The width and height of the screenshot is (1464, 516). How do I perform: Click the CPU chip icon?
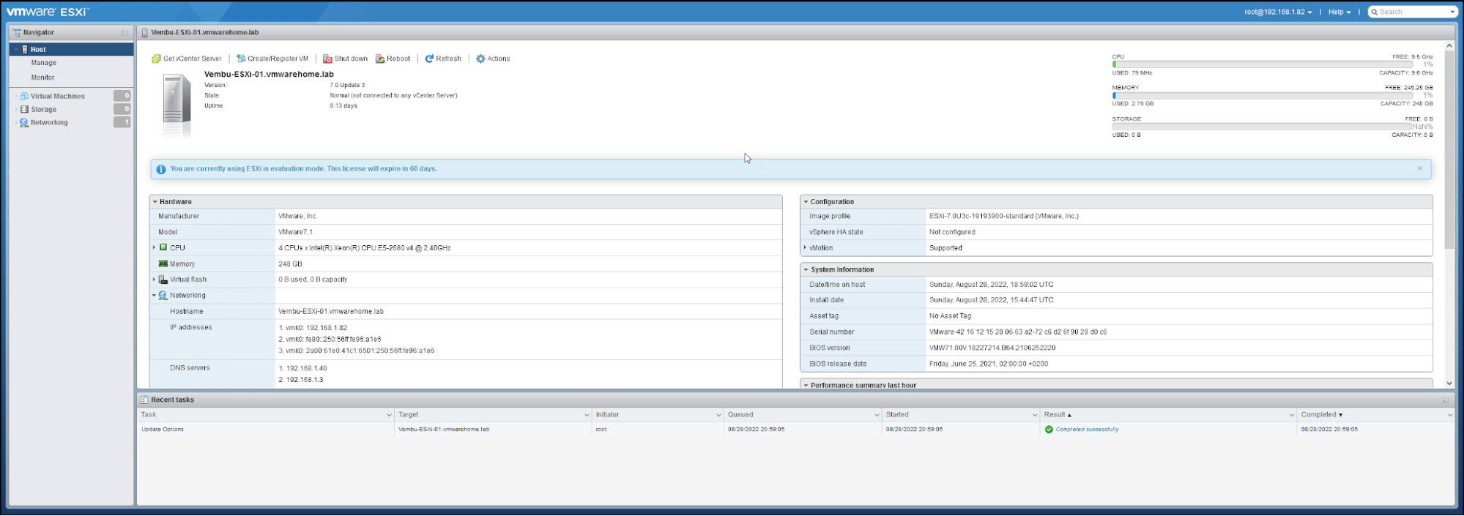pyautogui.click(x=163, y=247)
